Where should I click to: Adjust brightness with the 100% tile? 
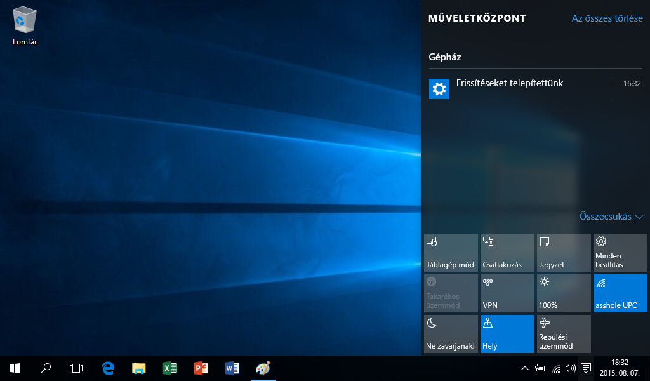click(564, 293)
